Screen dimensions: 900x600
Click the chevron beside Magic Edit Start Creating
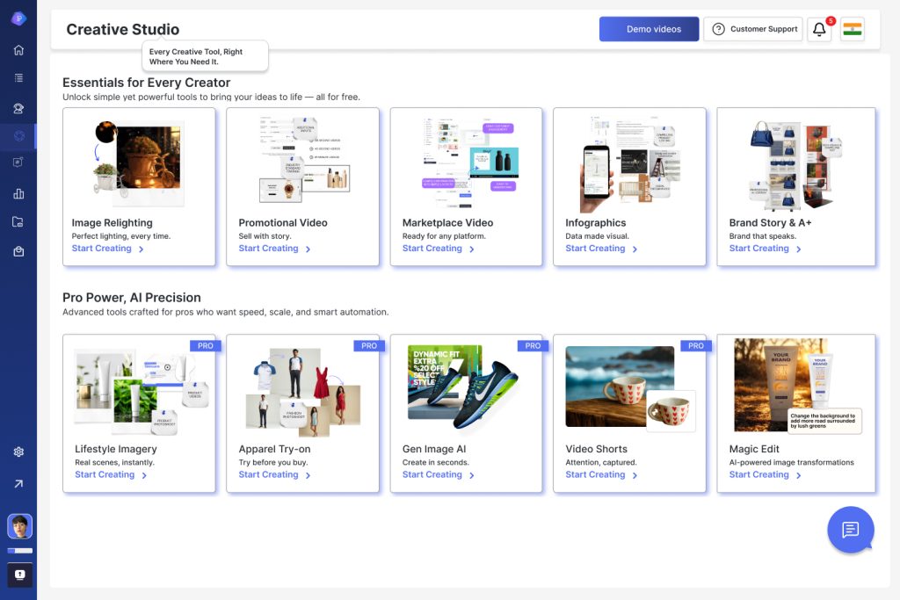coord(798,475)
